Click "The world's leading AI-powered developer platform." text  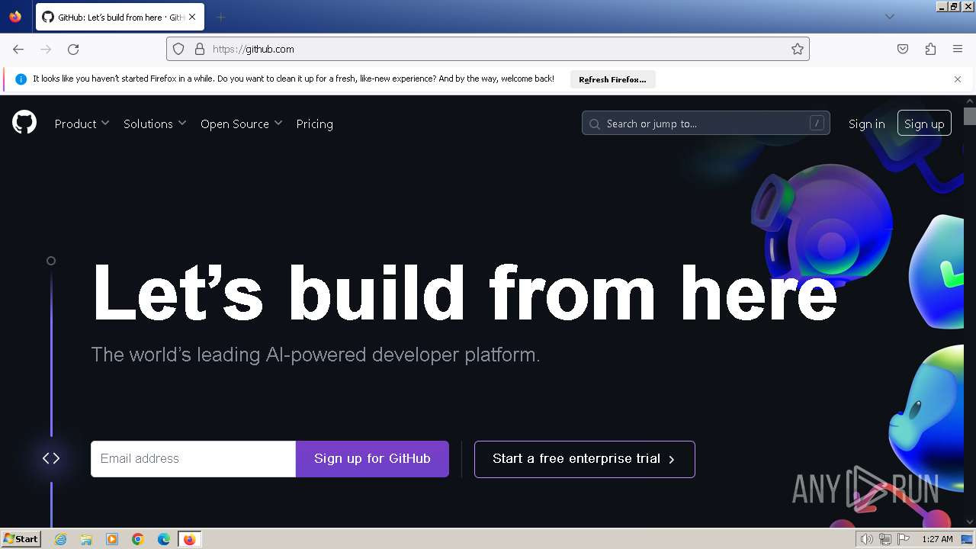tap(316, 355)
